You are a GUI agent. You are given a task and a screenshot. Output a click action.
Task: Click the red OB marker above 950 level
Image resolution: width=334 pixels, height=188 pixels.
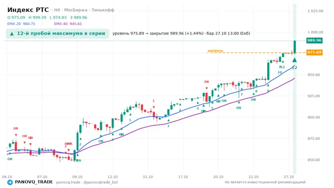[207, 81]
